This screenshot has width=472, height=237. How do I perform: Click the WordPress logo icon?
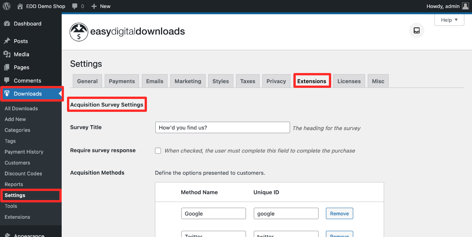point(6,6)
